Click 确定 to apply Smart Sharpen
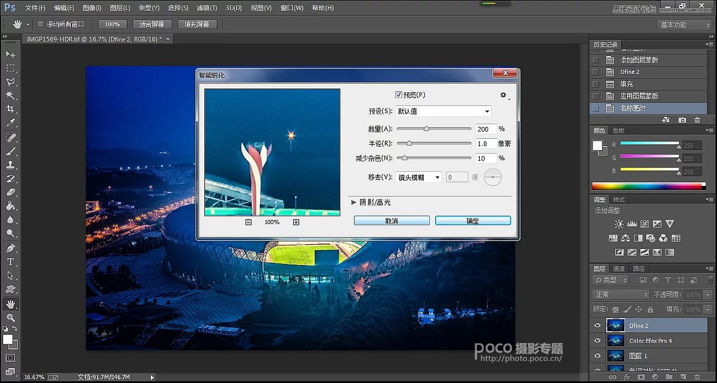The width and height of the screenshot is (717, 383). (x=473, y=220)
